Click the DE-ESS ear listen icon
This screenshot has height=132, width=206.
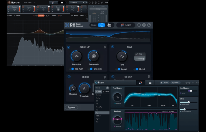[x=105, y=77]
